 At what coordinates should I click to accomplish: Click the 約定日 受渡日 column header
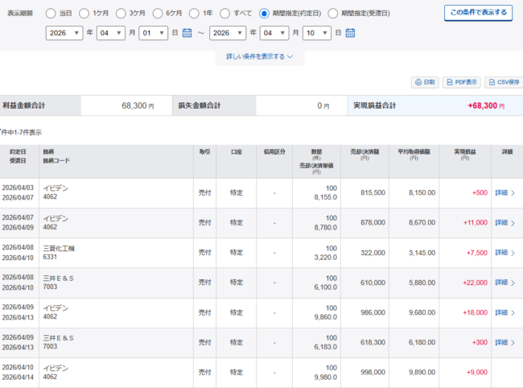[x=18, y=155]
